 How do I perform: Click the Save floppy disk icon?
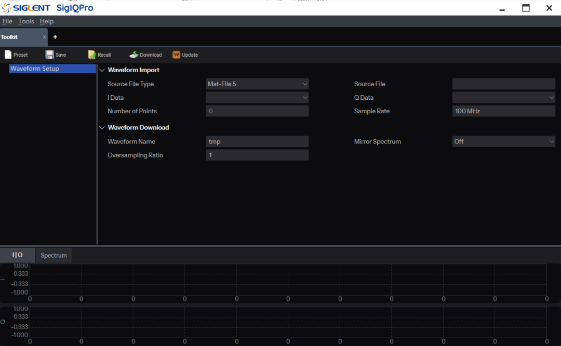[49, 55]
